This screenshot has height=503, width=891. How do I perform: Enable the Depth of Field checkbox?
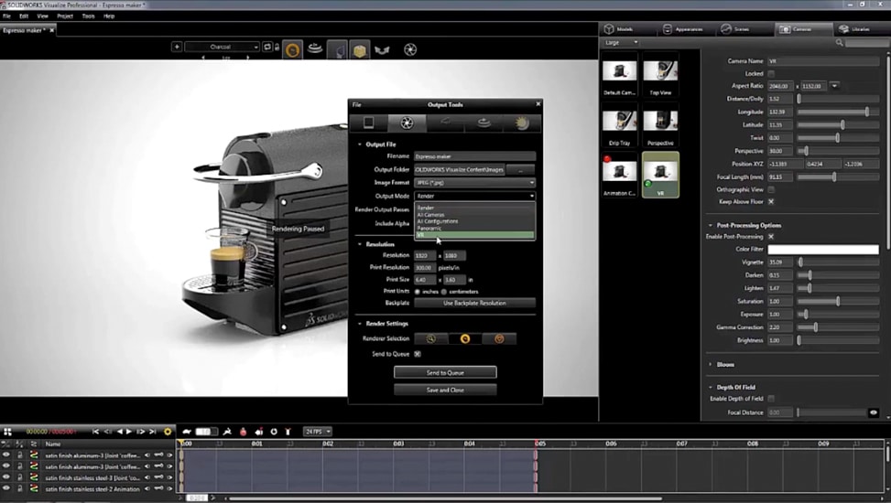tap(771, 399)
